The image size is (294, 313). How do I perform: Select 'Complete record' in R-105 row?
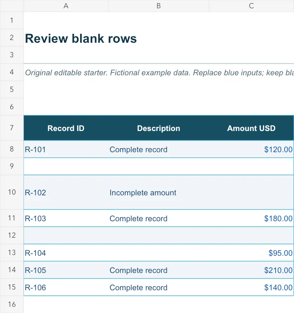(159, 270)
